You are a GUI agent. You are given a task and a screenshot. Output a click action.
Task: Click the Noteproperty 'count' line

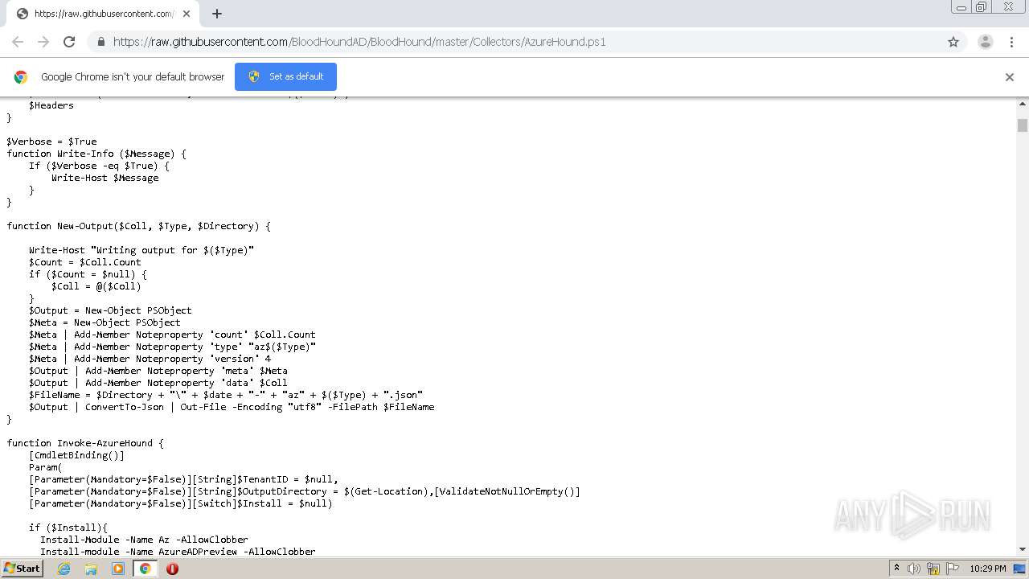(x=172, y=335)
